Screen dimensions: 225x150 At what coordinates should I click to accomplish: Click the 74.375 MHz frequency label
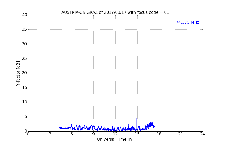tap(187, 22)
